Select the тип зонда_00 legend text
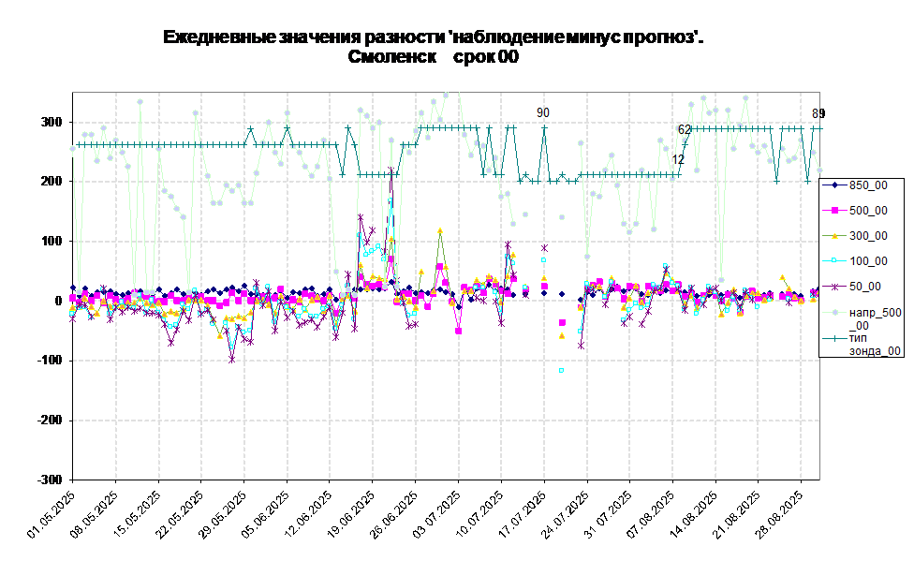Viewport: 914px width, 561px height. click(x=875, y=344)
